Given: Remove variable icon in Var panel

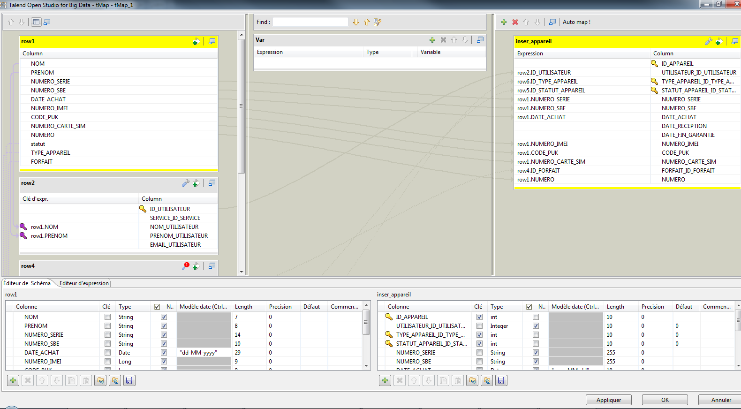Looking at the screenshot, I should pos(443,40).
